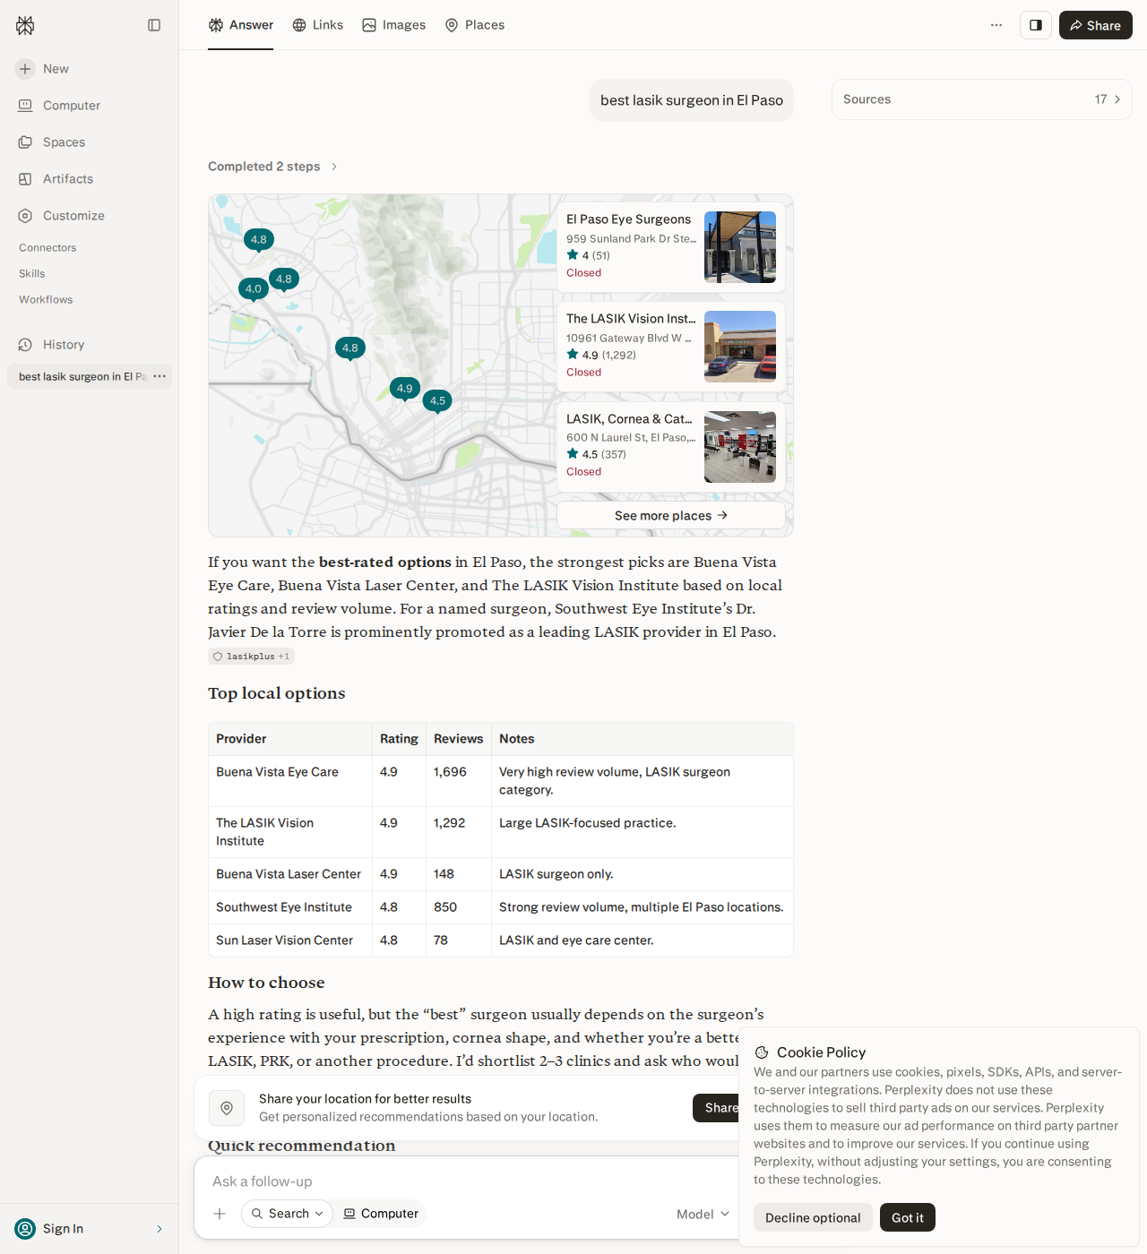The height and width of the screenshot is (1254, 1147).
Task: Select the 4.9 rating map pin
Action: tap(405, 389)
